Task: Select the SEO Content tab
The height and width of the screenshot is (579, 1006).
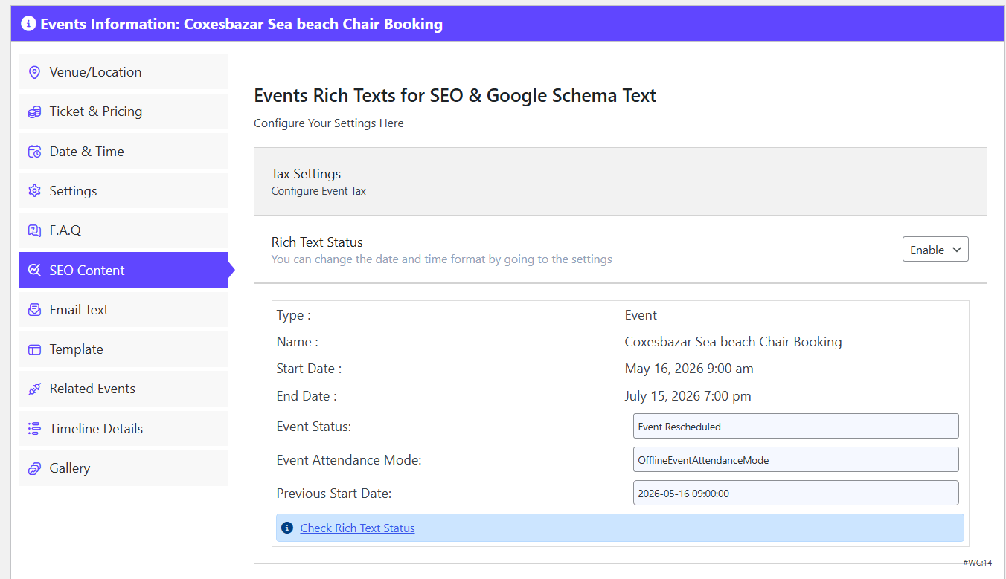Action: point(124,270)
